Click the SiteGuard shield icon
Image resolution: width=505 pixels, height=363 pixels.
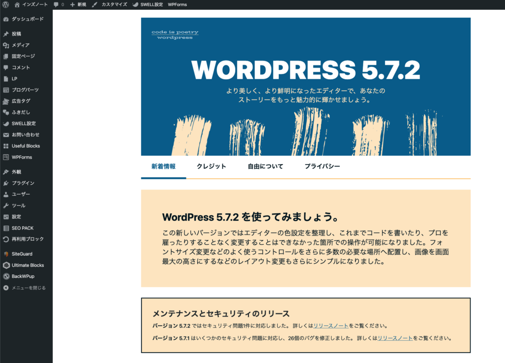pyautogui.click(x=6, y=254)
